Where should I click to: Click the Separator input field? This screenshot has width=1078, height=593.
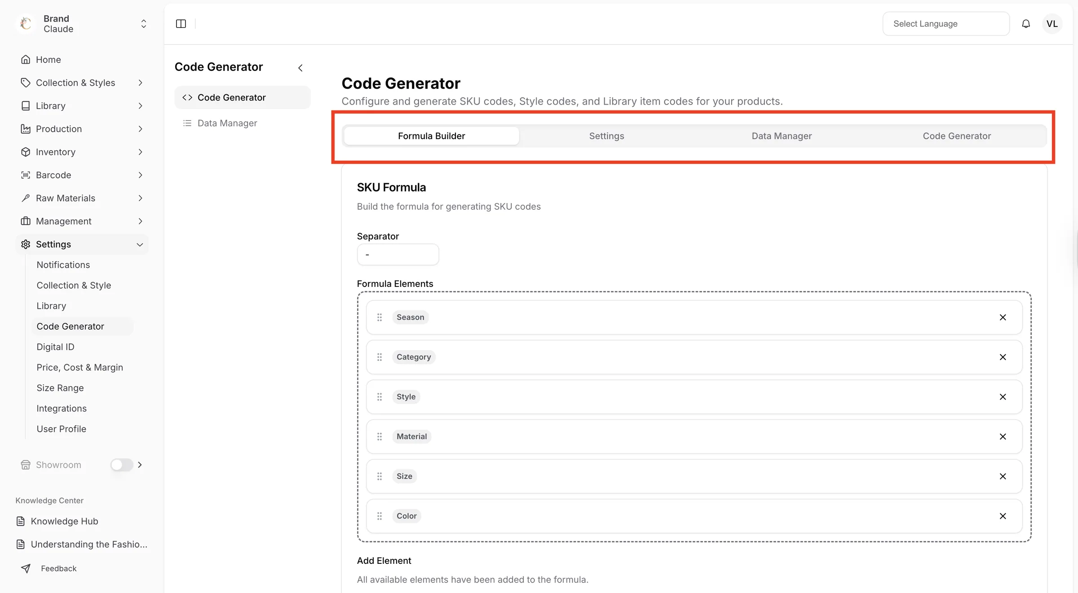pyautogui.click(x=398, y=255)
